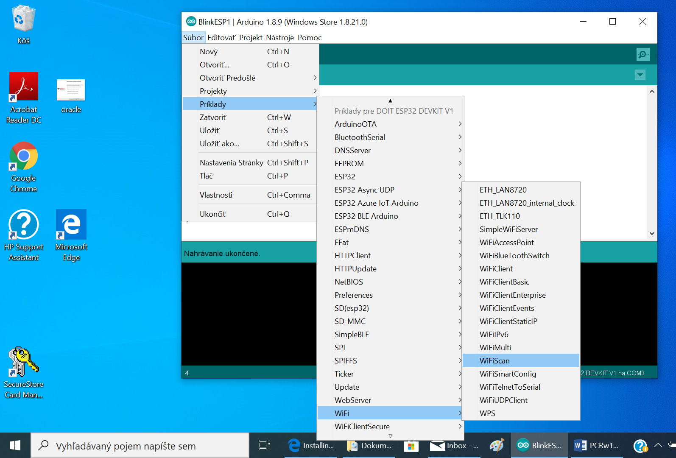Select the SimpleWiFiServer example
The image size is (676, 458).
click(508, 229)
